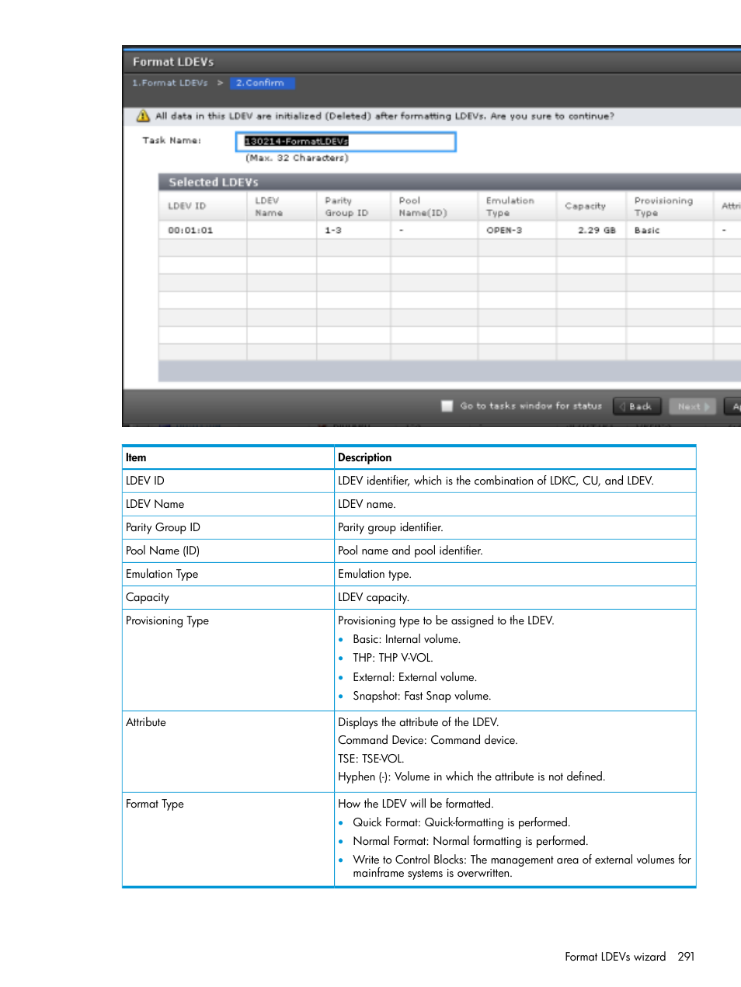Viewport: 741px width, 987px height.
Task: Click the Selected LDEVs table title
Action: (x=214, y=182)
